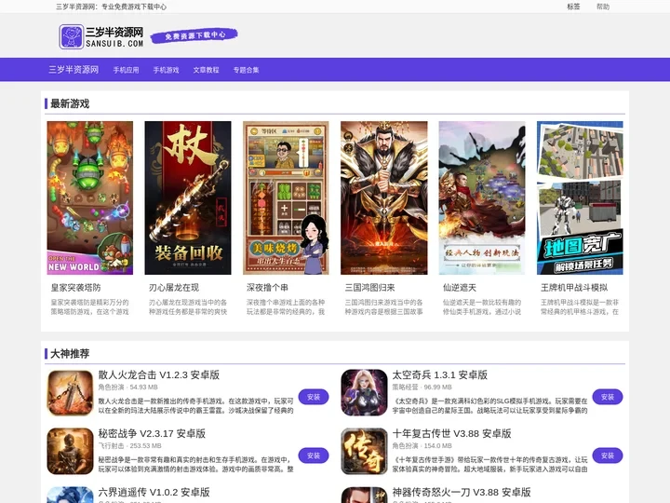The width and height of the screenshot is (670, 503).
Task: Click the 皇家突袭塔防 description text
Action: pyautogui.click(x=89, y=306)
